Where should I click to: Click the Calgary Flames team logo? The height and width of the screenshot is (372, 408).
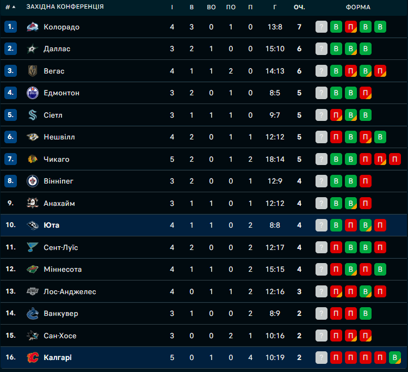click(x=33, y=357)
